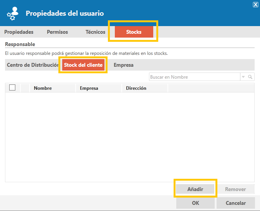The image size is (260, 211).
Task: Switch to Centro de Distribución subtab
Action: [x=33, y=65]
